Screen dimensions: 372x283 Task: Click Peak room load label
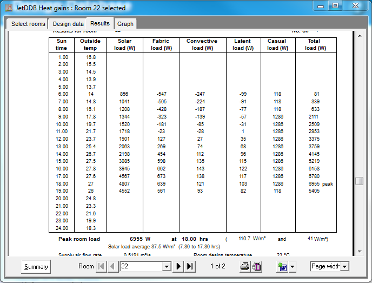(x=79, y=239)
